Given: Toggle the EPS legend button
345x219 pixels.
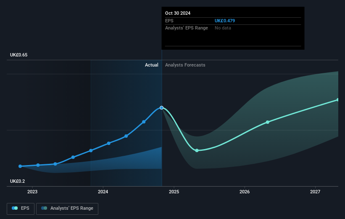Looking at the screenshot, I should point(21,208).
